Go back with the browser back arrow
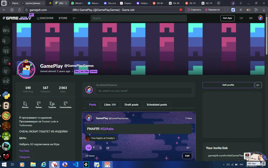 pyautogui.click(x=4, y=10)
